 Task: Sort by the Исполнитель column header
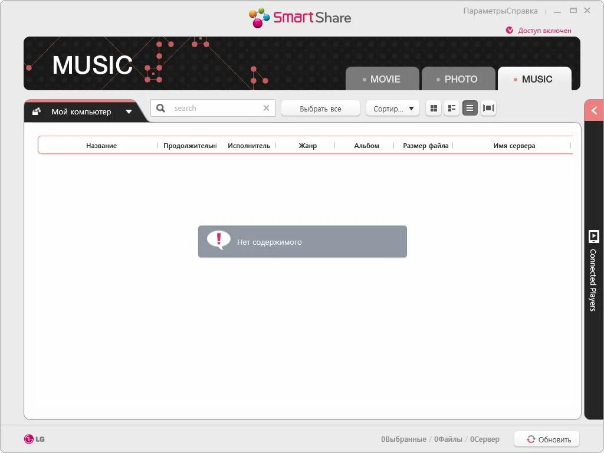pos(248,146)
